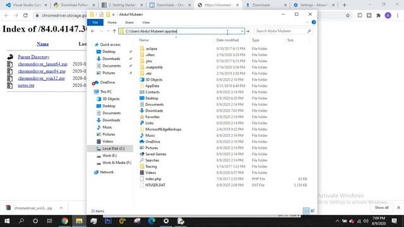The height and width of the screenshot is (227, 404).
Task: Switch to details view layout
Action: tap(306, 211)
